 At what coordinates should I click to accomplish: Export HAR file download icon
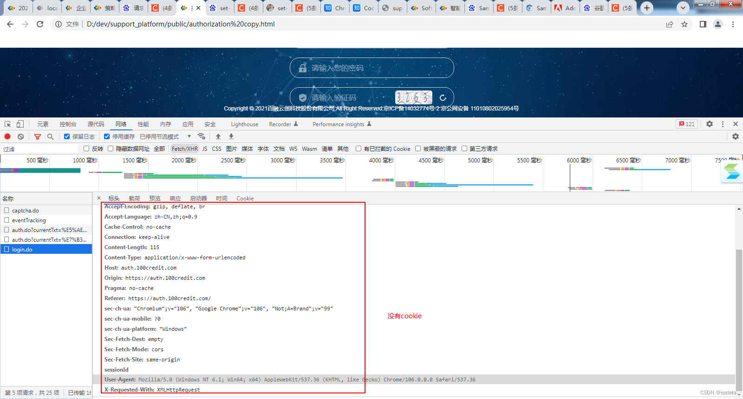point(231,136)
